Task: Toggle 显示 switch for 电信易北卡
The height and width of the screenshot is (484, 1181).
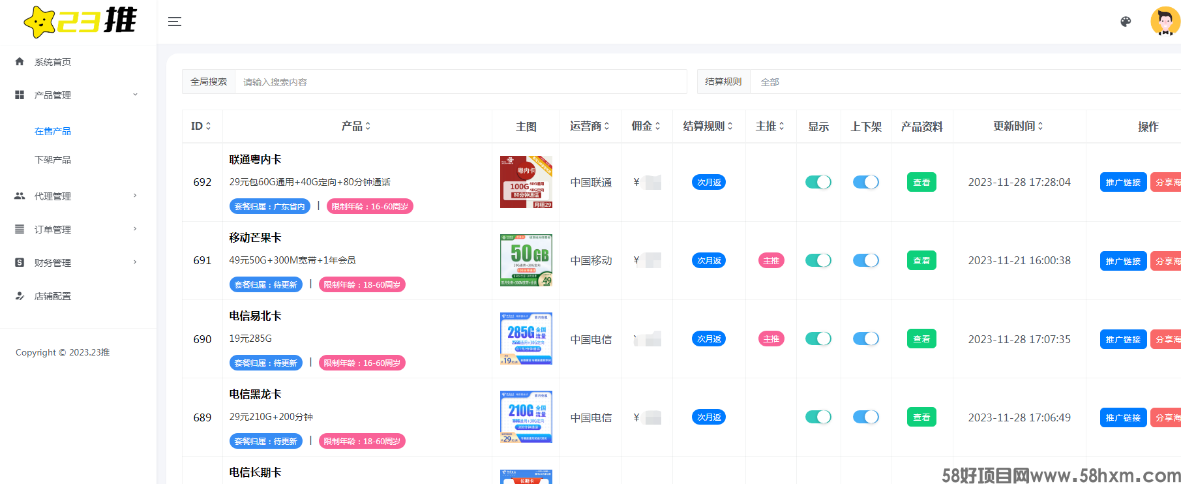Action: pos(818,339)
